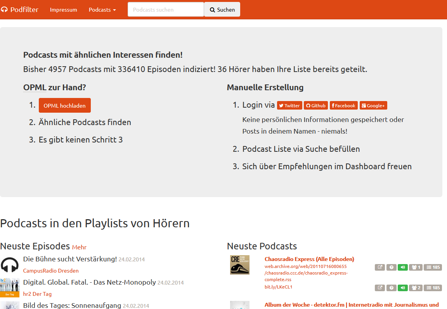Click 'Ähnliche Podcasts finden' list item
Screen dimensions: 447x309
85,122
